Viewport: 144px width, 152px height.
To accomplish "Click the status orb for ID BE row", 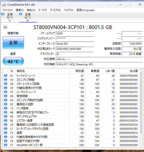I will point(6,120).
